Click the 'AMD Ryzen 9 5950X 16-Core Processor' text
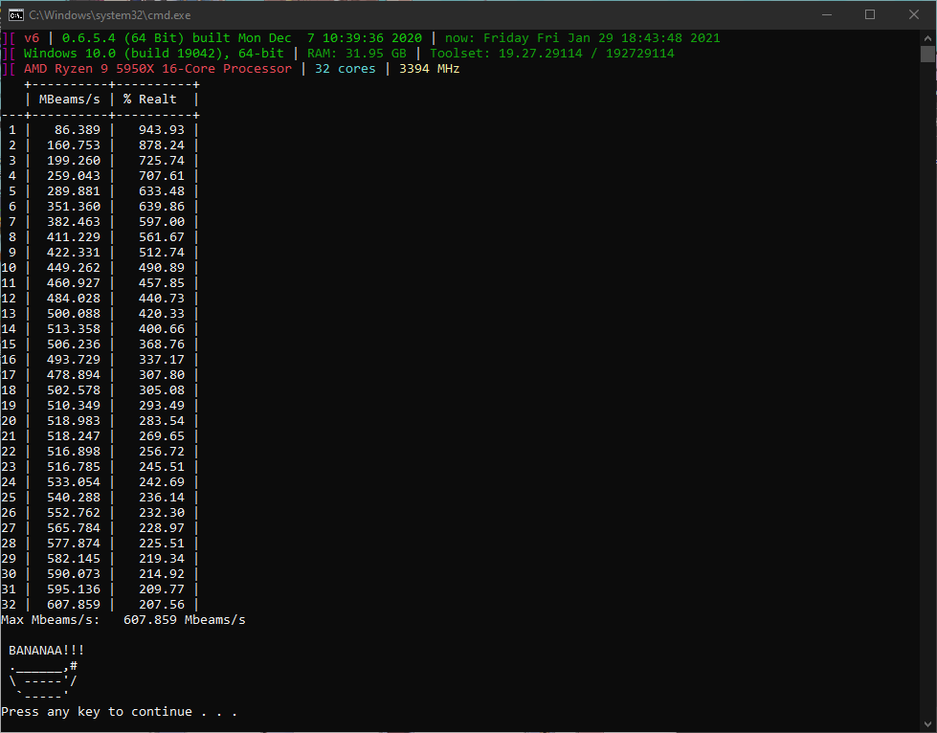 click(x=158, y=69)
